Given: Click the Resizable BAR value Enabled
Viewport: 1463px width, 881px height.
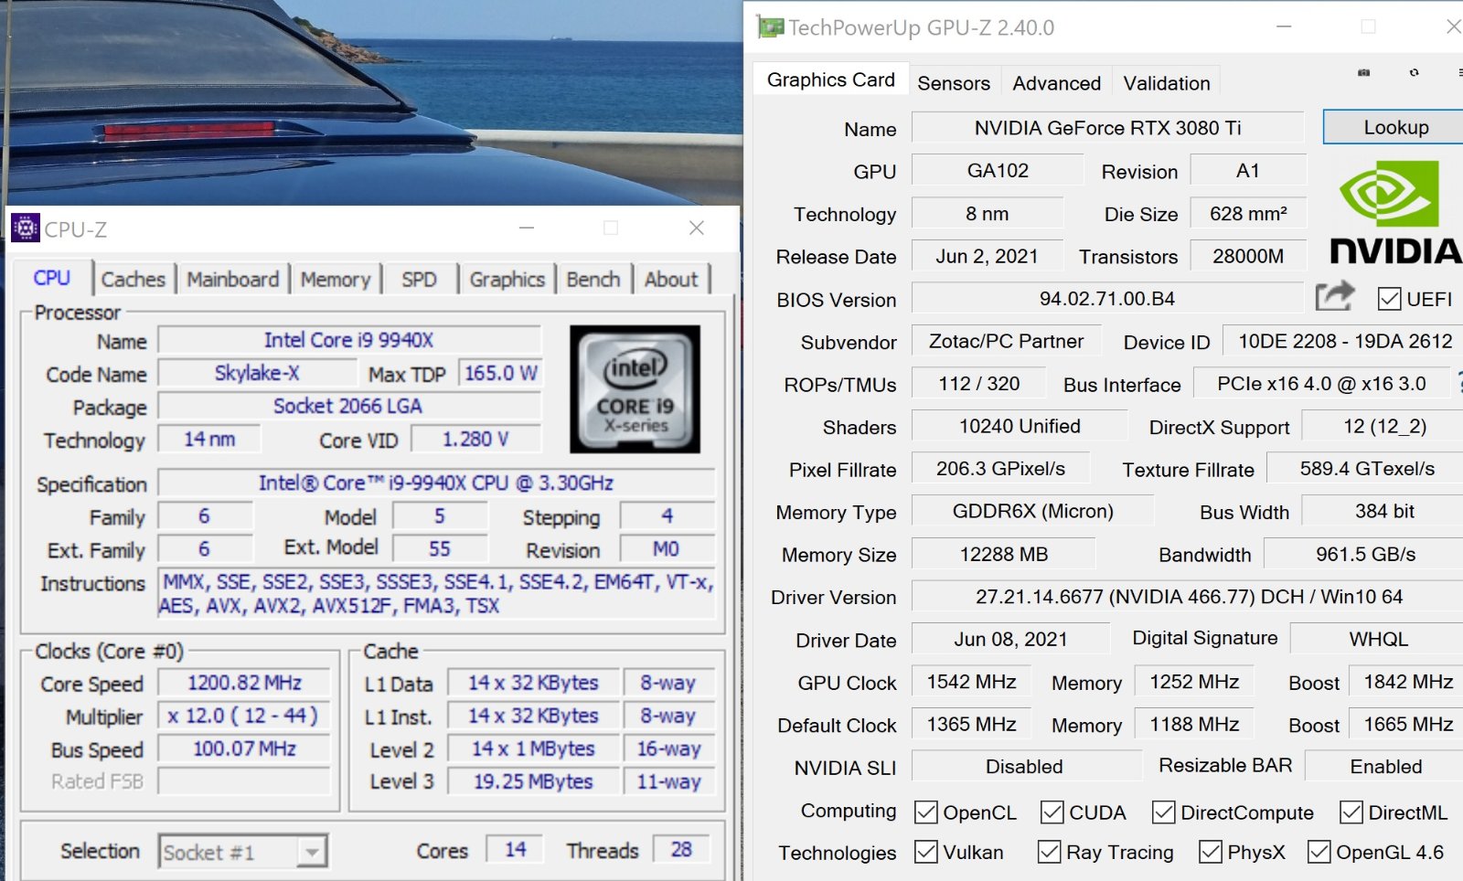Looking at the screenshot, I should pyautogui.click(x=1385, y=766).
